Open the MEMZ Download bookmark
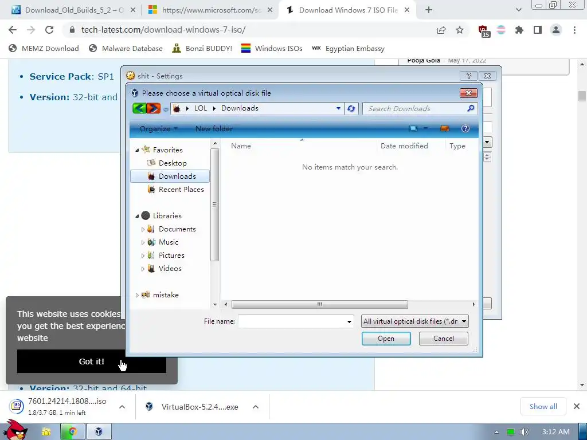The height and width of the screenshot is (440, 587). click(44, 49)
